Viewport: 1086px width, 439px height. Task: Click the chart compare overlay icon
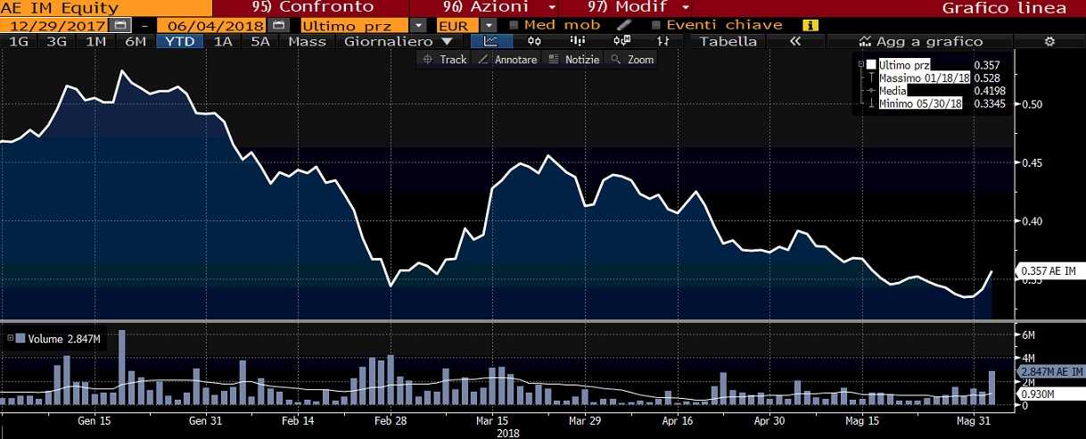(621, 41)
